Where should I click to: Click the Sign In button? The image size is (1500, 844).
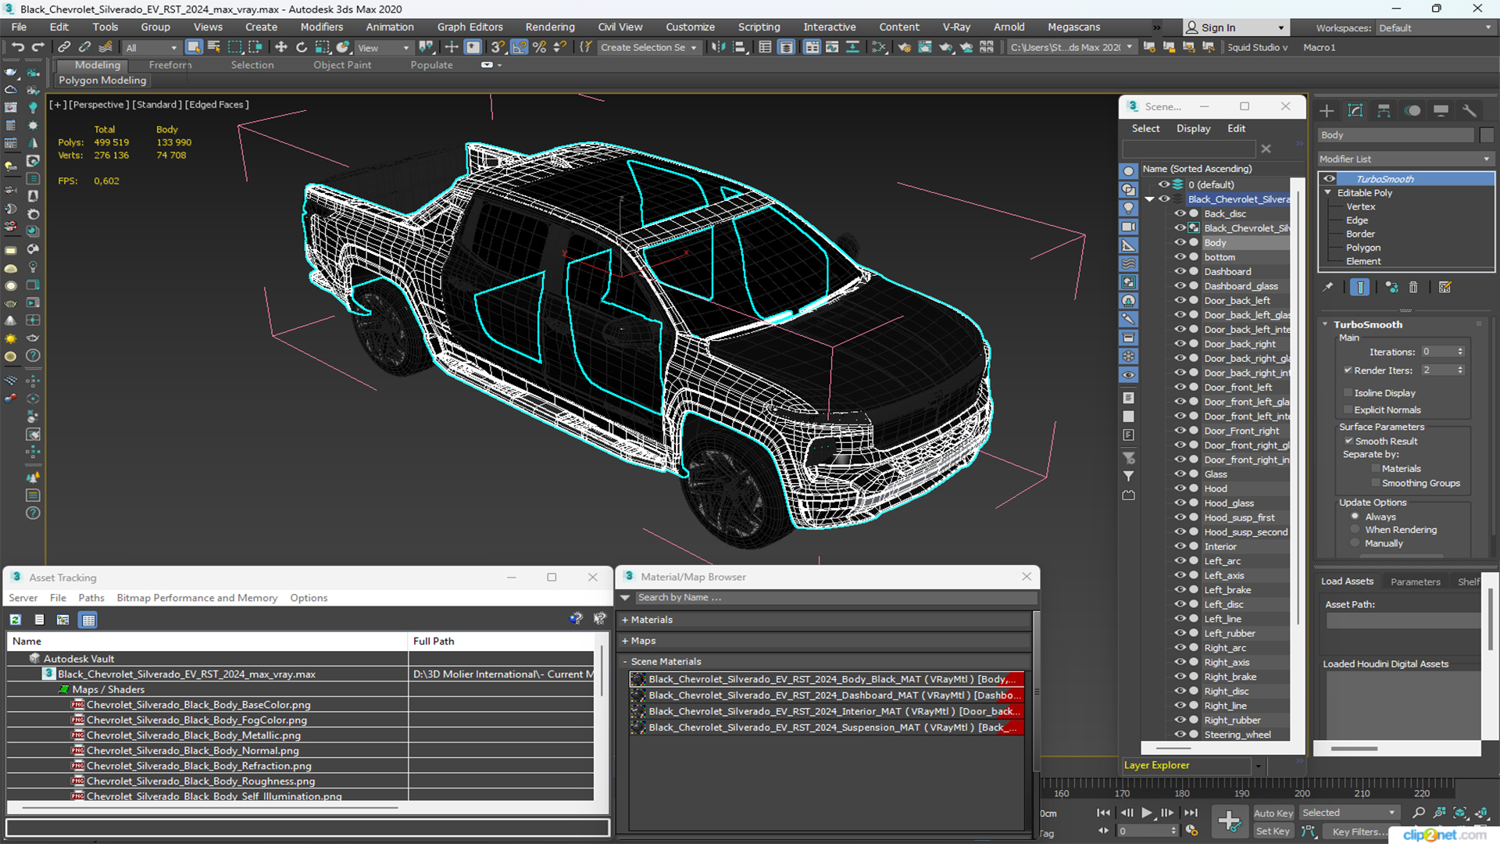pyautogui.click(x=1234, y=27)
